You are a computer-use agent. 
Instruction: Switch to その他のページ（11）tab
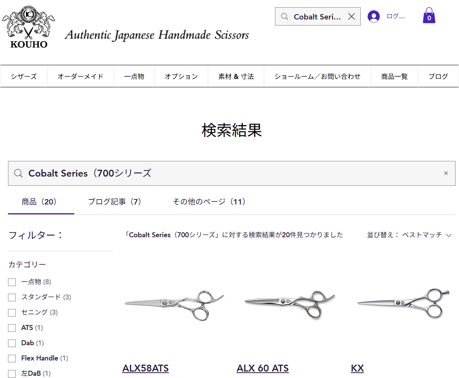(x=211, y=202)
